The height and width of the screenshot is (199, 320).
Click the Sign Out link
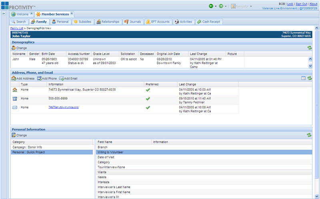coord(301,4)
